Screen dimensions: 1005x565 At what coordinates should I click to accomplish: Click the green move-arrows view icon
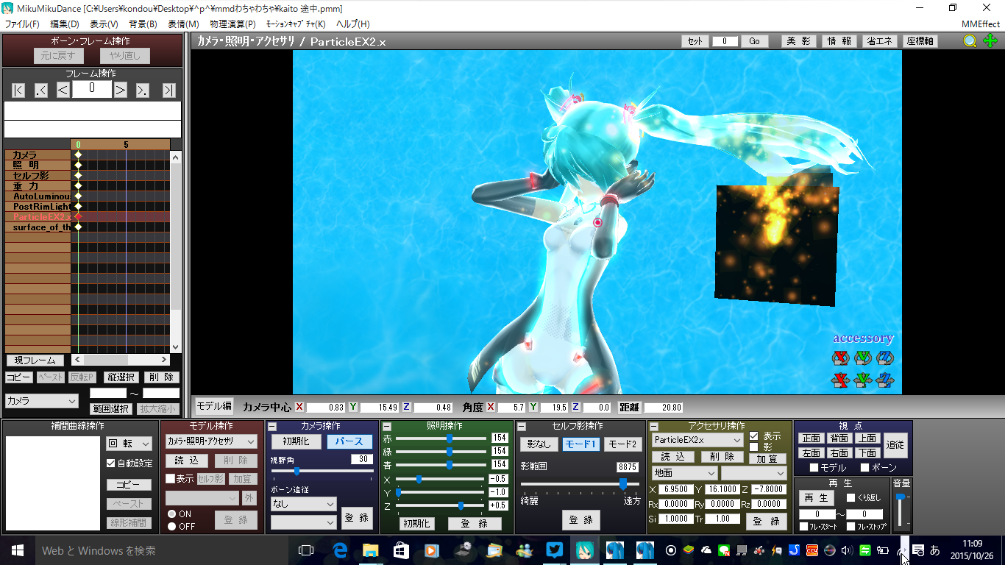[990, 41]
